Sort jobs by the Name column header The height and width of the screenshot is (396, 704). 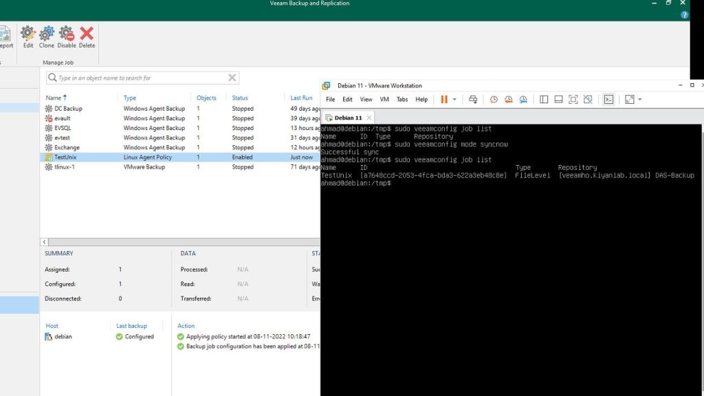click(x=54, y=98)
